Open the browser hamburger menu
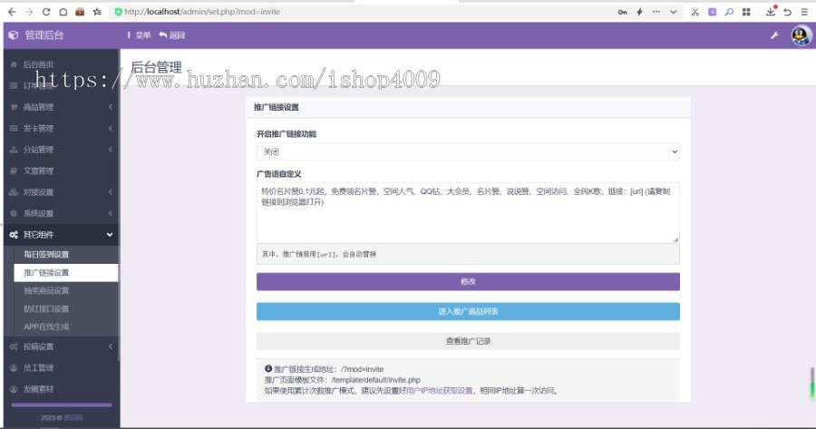 coord(804,12)
